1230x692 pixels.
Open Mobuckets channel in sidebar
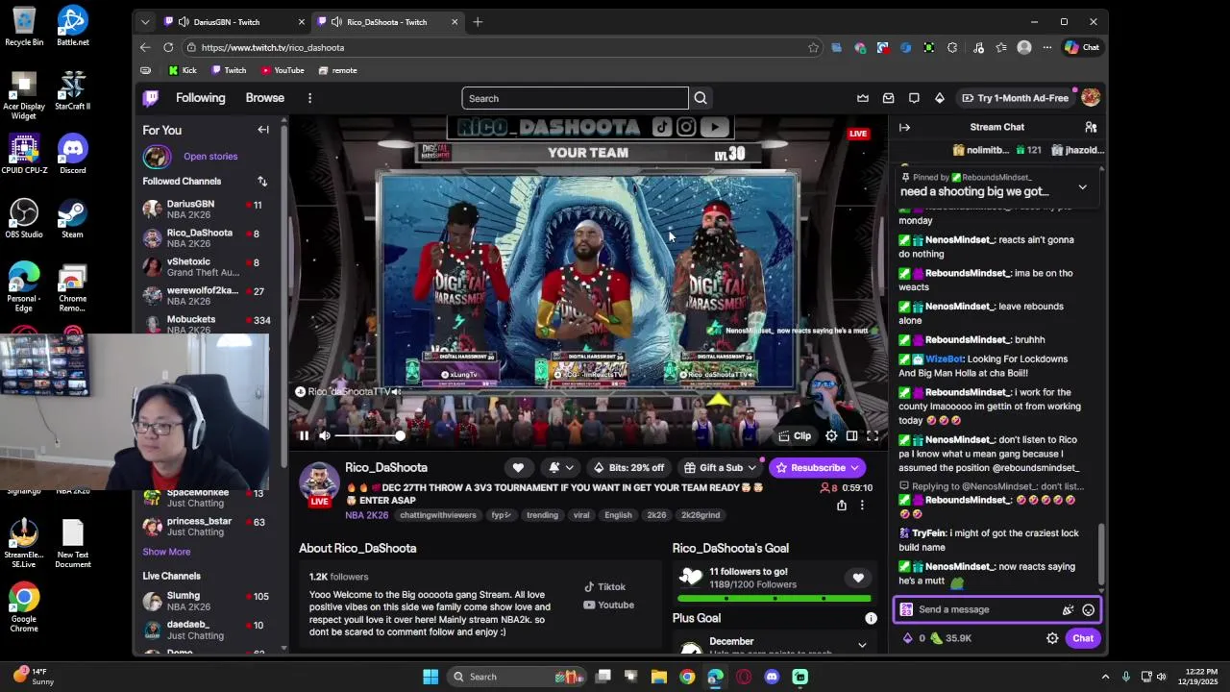(x=203, y=324)
